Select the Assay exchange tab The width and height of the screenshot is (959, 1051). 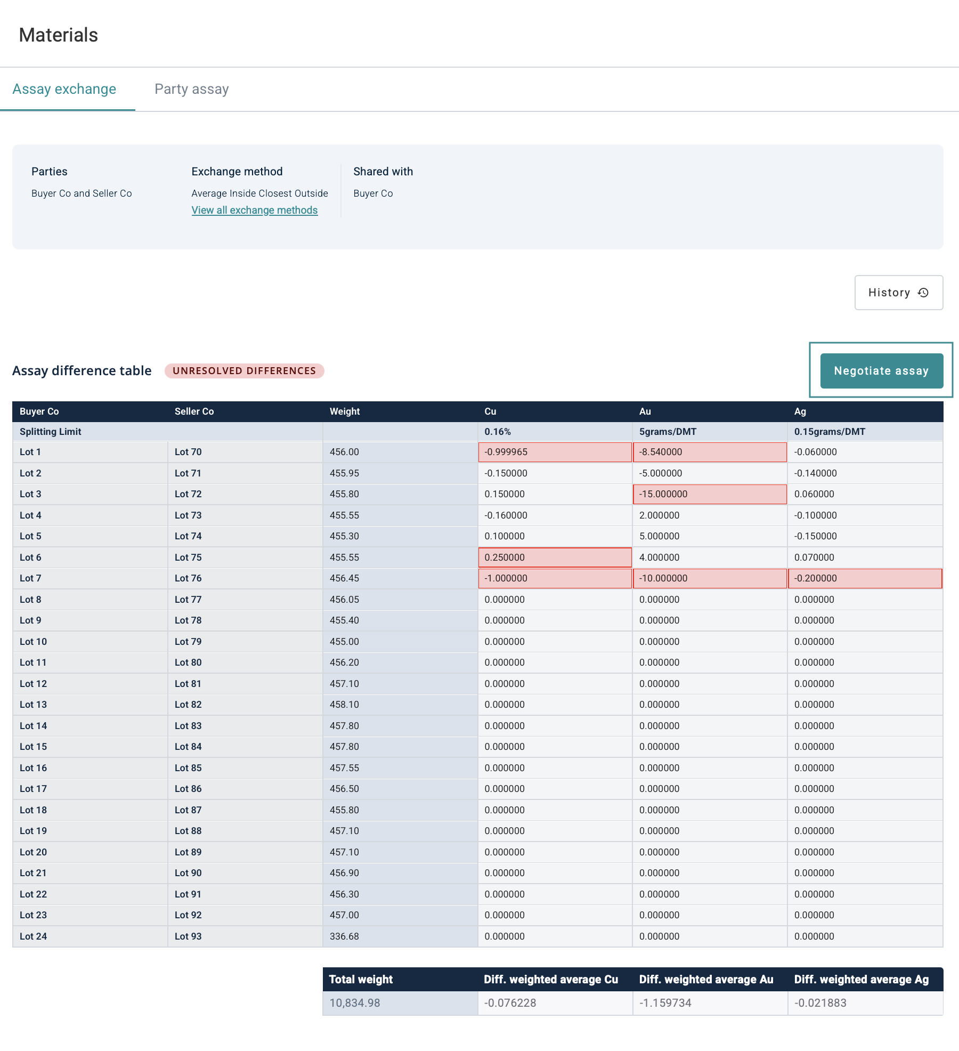point(64,89)
